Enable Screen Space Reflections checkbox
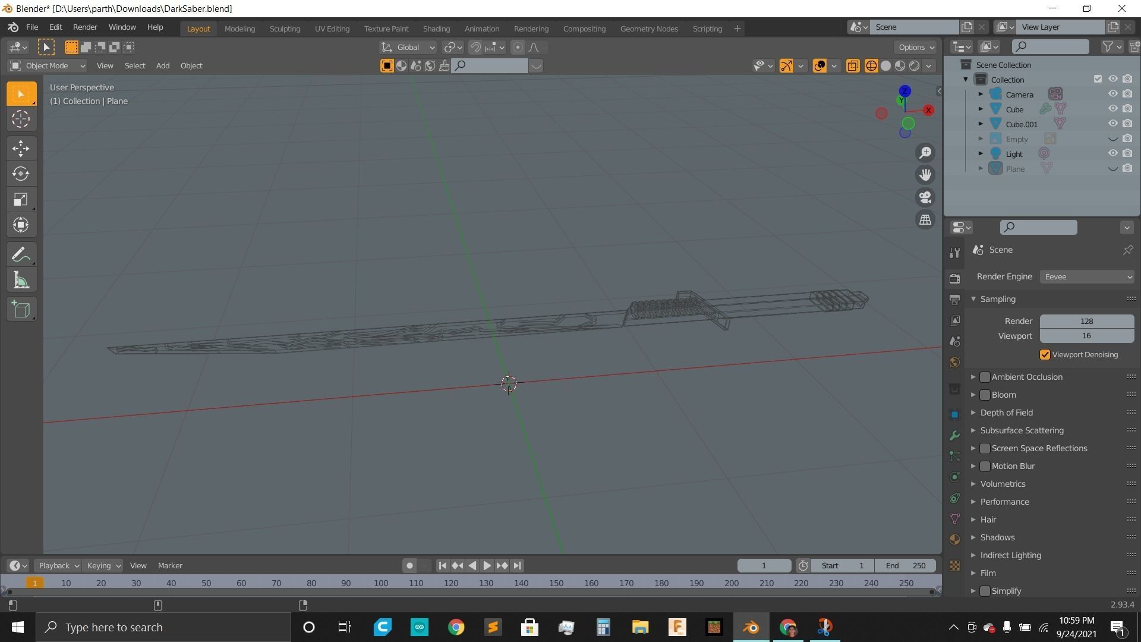Viewport: 1141px width, 642px height. click(x=985, y=448)
